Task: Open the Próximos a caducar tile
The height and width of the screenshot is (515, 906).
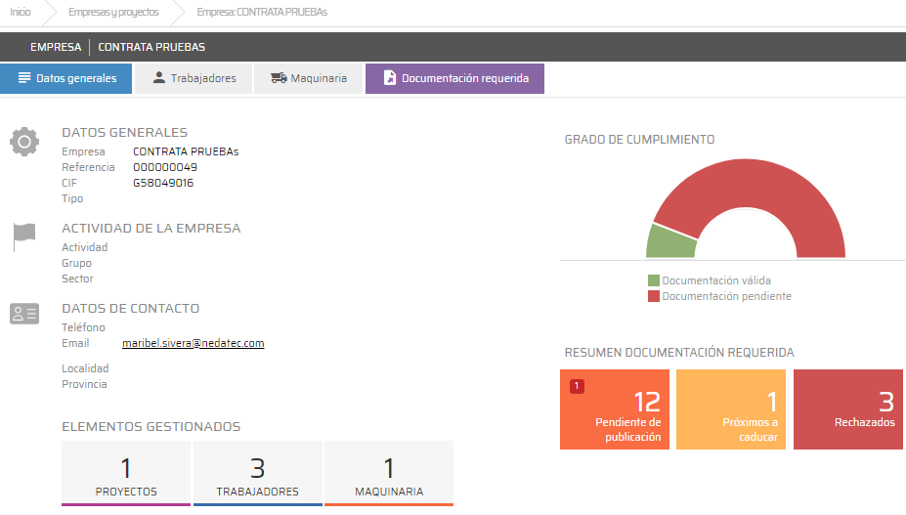Action: (730, 409)
